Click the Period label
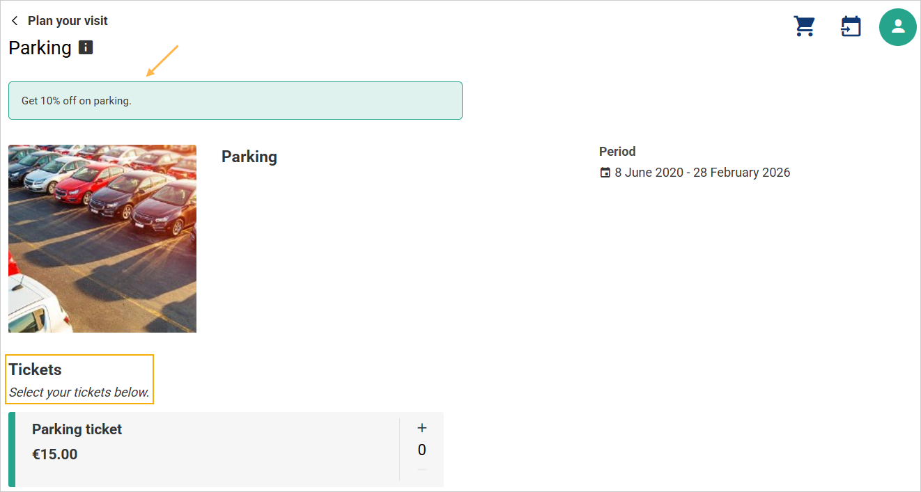Screen dimensions: 921x492 [x=617, y=151]
